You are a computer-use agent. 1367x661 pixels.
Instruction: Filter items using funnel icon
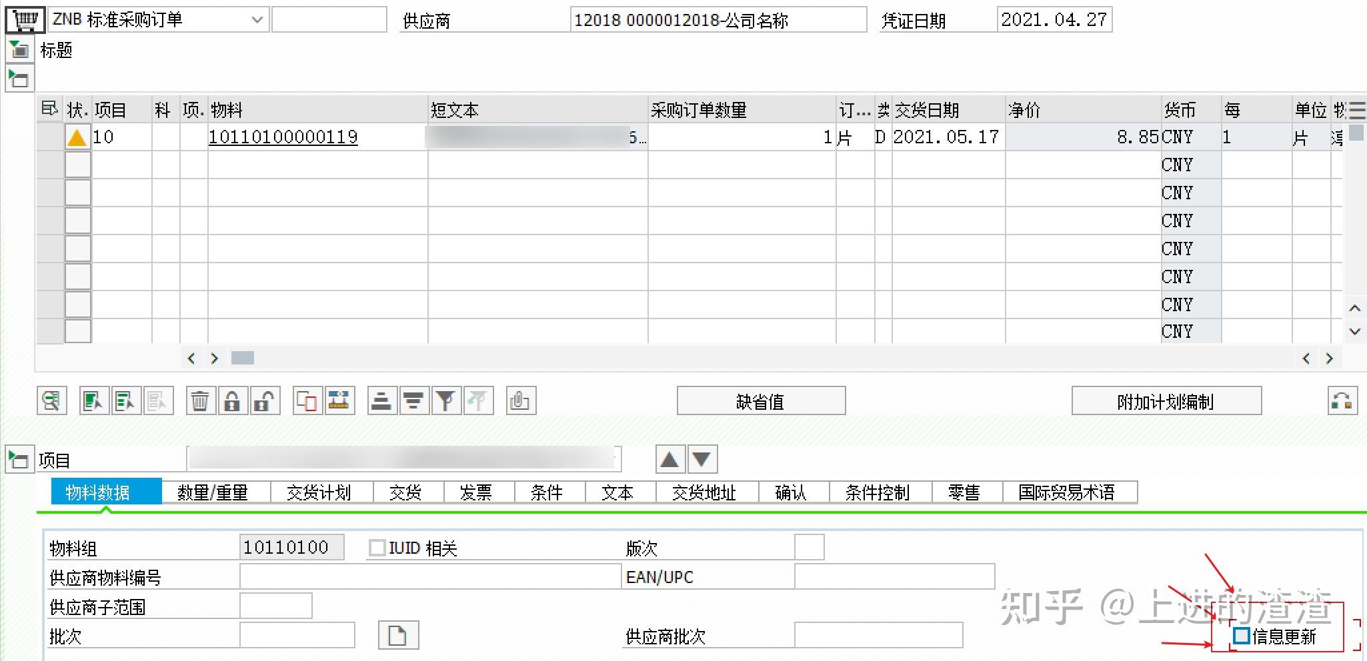(446, 400)
